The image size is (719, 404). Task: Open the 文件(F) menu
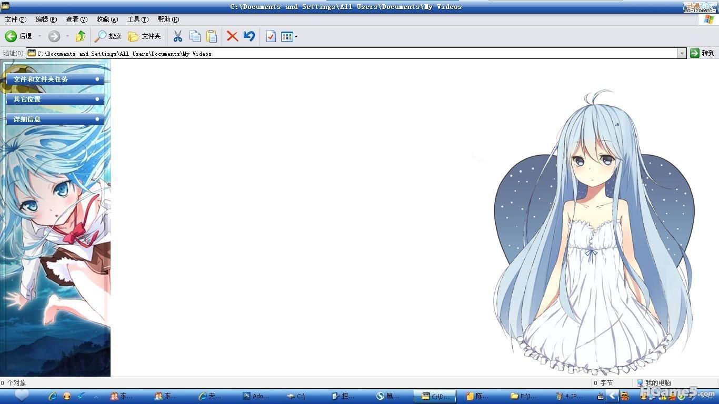click(16, 19)
